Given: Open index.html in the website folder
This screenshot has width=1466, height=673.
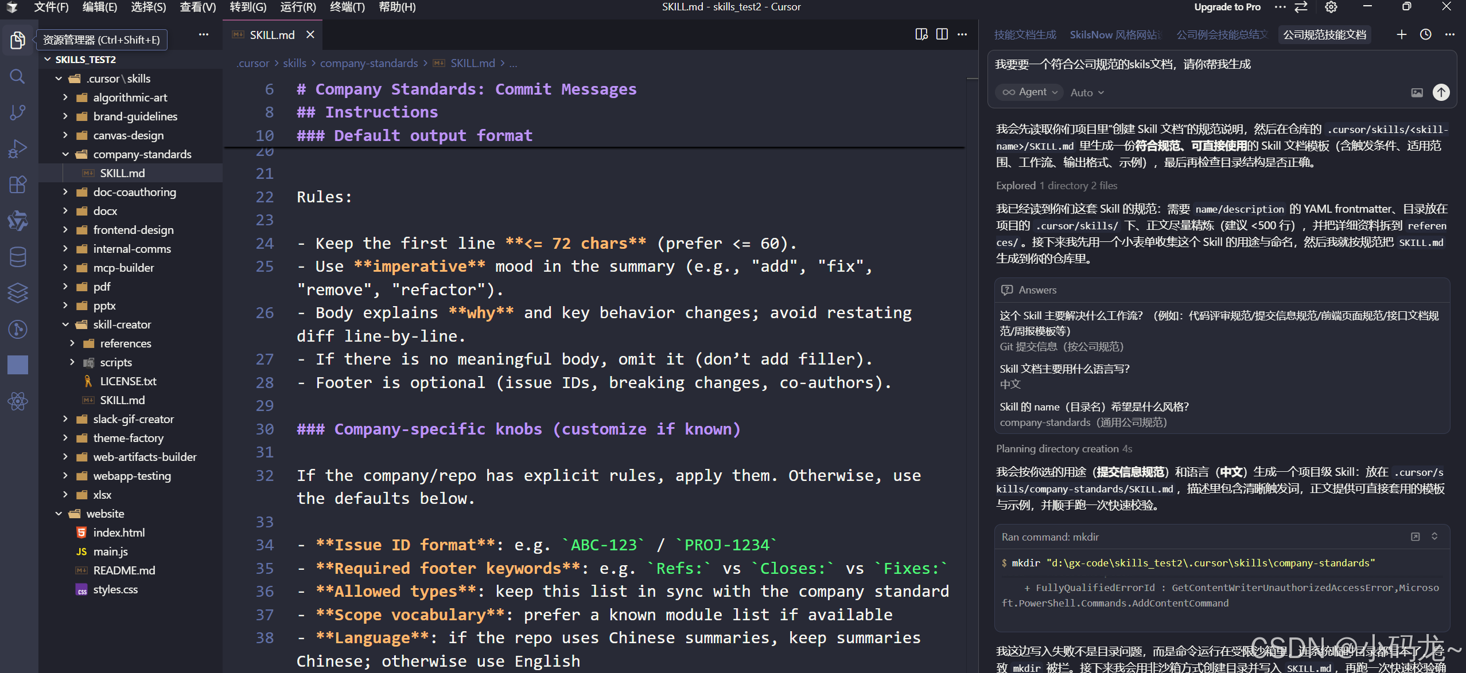Looking at the screenshot, I should point(119,533).
